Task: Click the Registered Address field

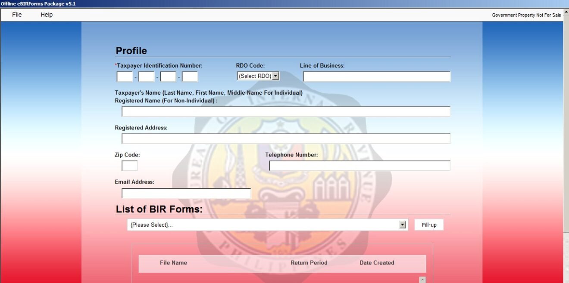Action: 286,139
